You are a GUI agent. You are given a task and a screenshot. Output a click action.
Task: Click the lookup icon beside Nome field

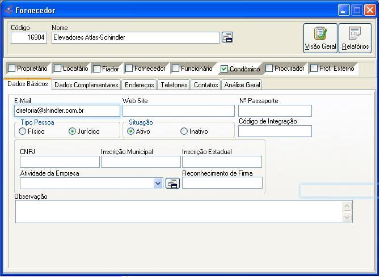[227, 37]
